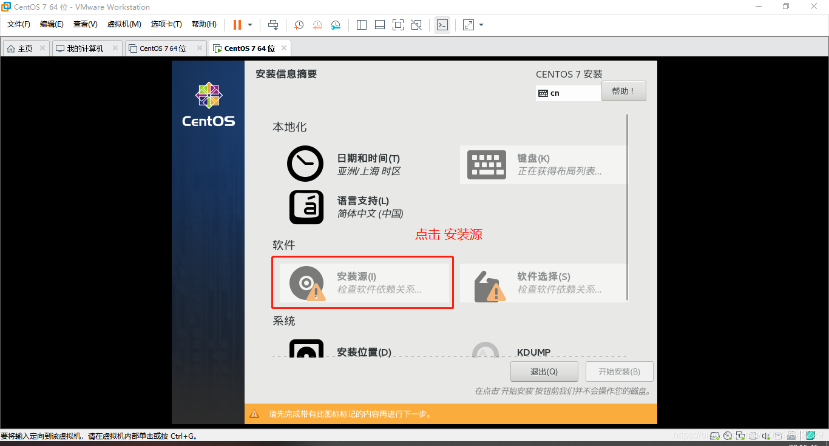Click the Unity mode icon

416,25
